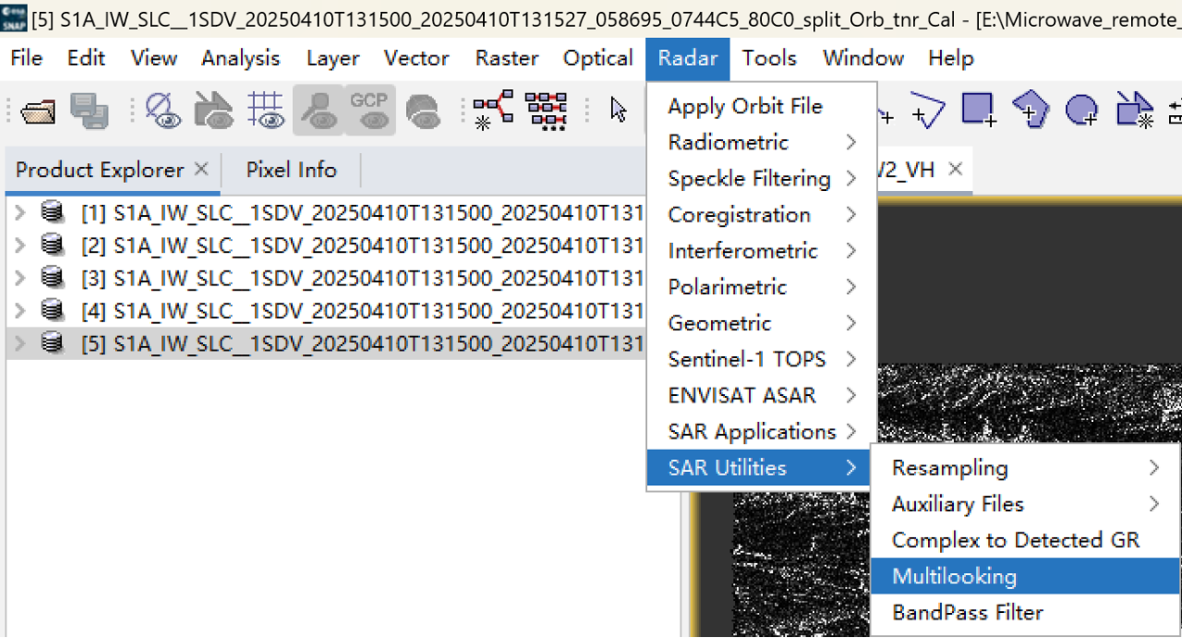The width and height of the screenshot is (1182, 638).
Task: Click database icon of product [1]
Action: point(53,213)
